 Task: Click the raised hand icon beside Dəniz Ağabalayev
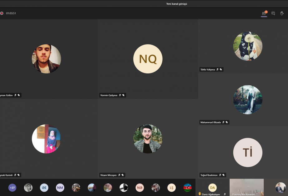[200, 194]
